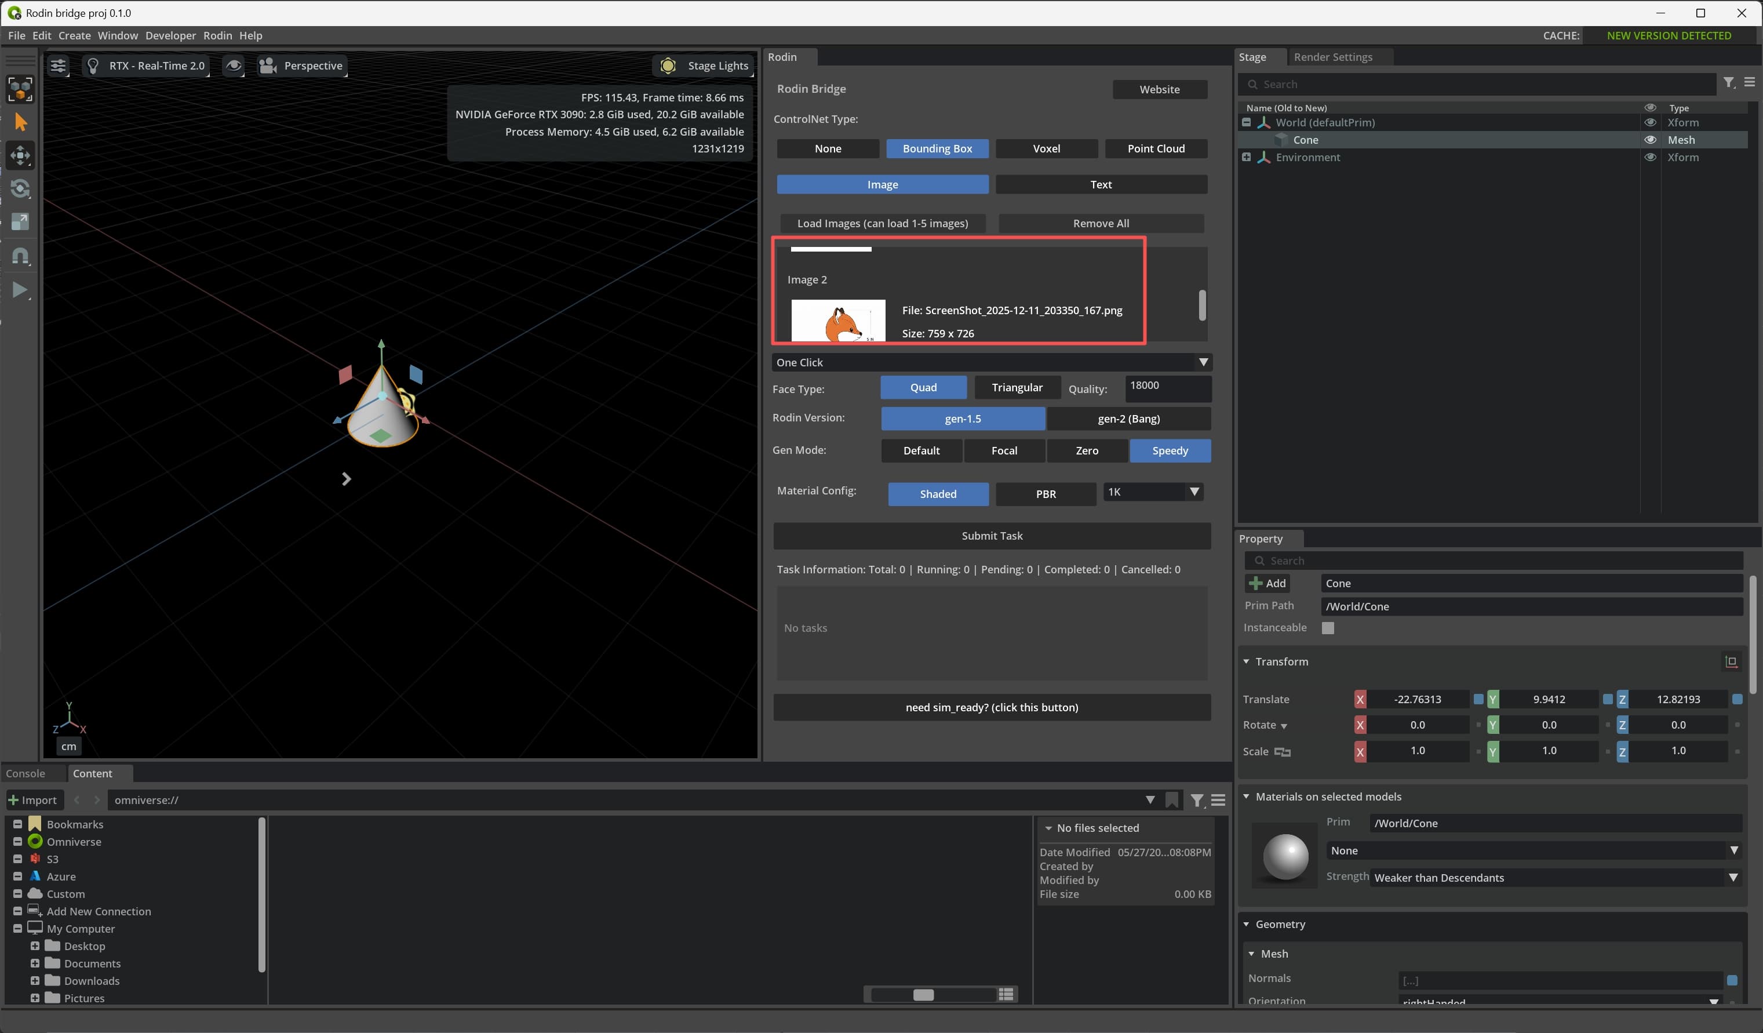
Task: Activate the Scale tool in left toolbar
Action: pos(20,222)
